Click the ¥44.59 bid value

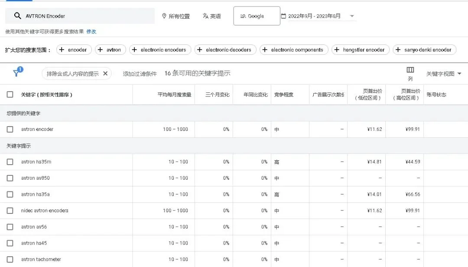pos(413,162)
